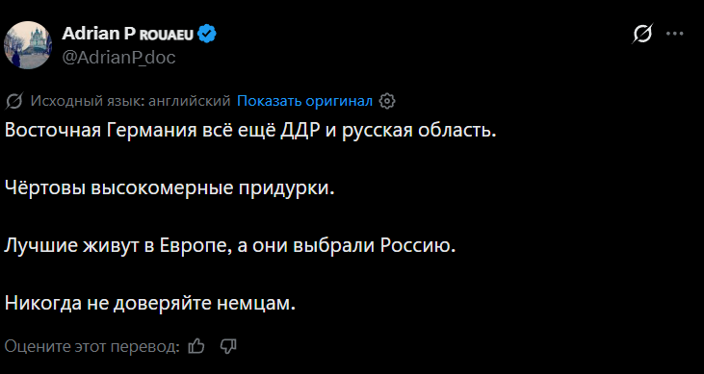Rate the translation with thumbs down
Image resolution: width=704 pixels, height=374 pixels.
[228, 346]
